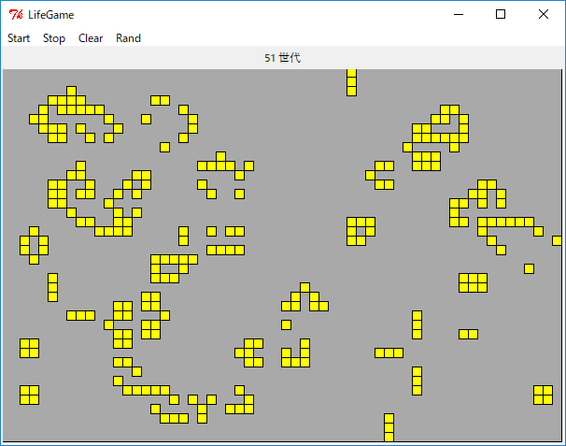The height and width of the screenshot is (446, 566).
Task: Click the Tk feather app icon
Action: pyautogui.click(x=16, y=15)
